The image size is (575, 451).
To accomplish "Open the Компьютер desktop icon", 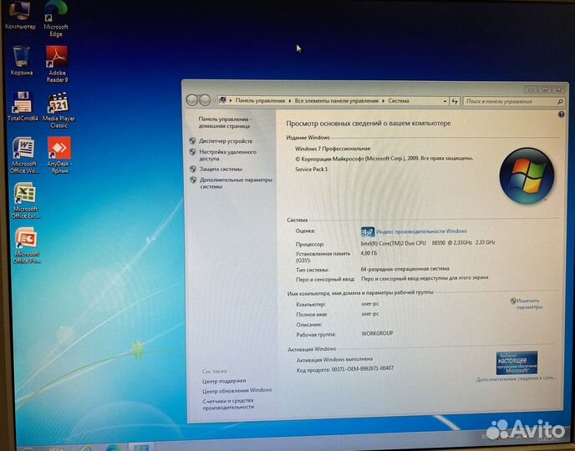I will [x=20, y=15].
